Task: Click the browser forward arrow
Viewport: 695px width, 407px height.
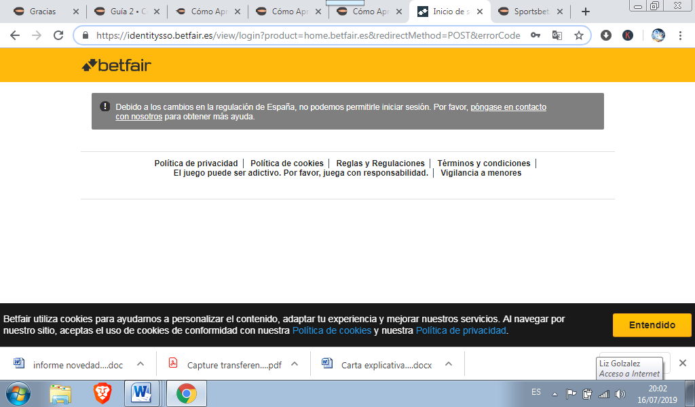Action: coord(37,35)
